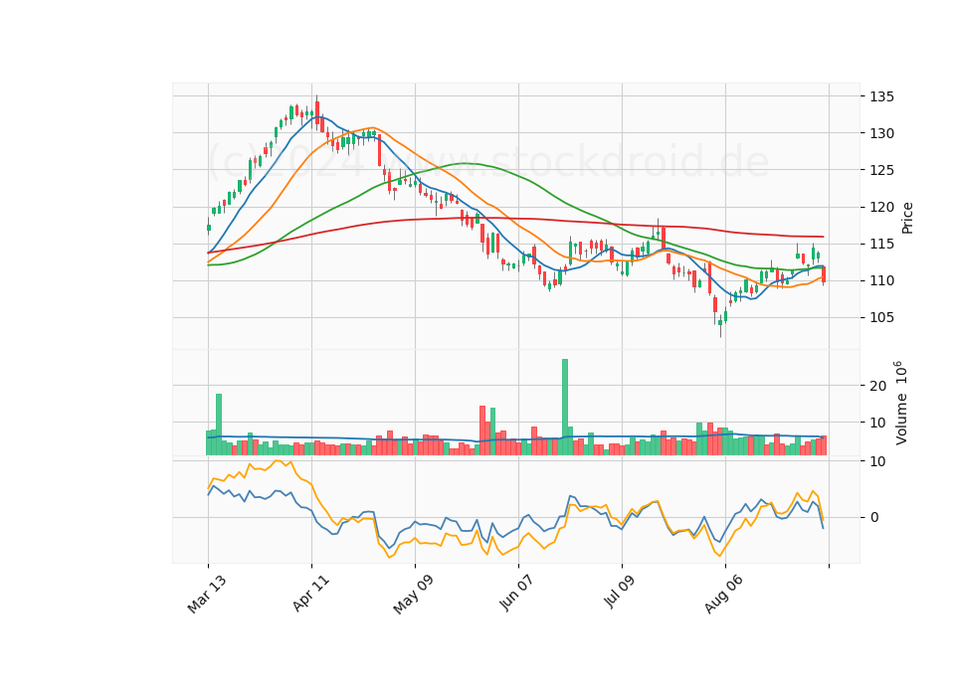Click the 120 price tick label
This screenshot has width=955, height=686.
point(882,208)
